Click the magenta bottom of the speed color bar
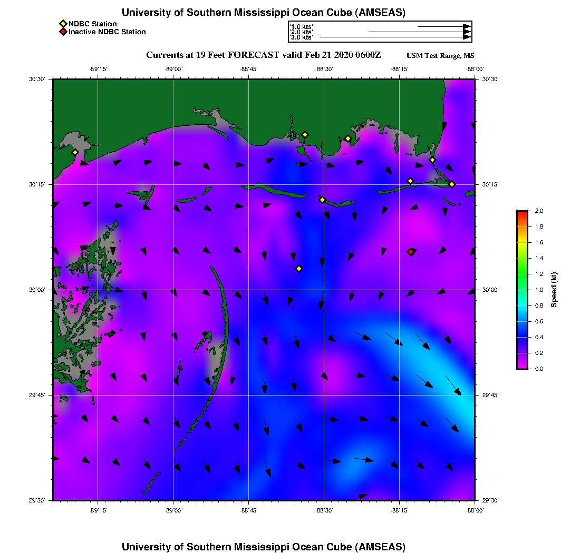The image size is (580, 553). (x=522, y=366)
